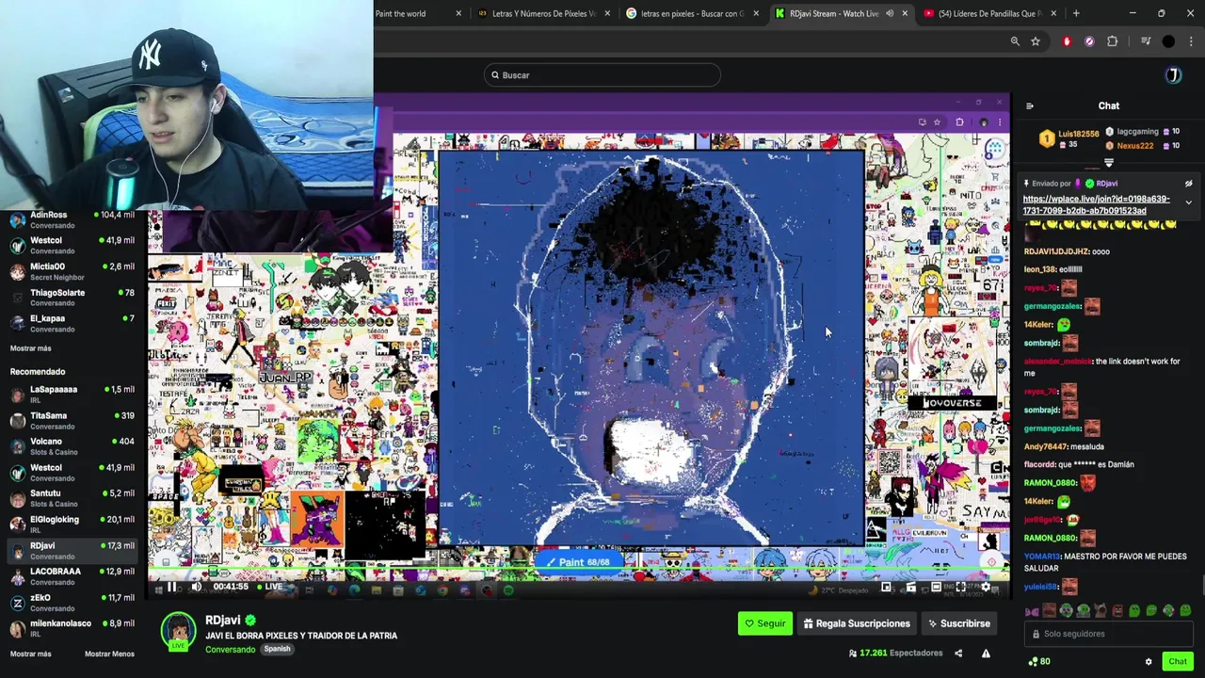Open chat settings gear icon
Screen dimensions: 1205x678
point(1149,662)
